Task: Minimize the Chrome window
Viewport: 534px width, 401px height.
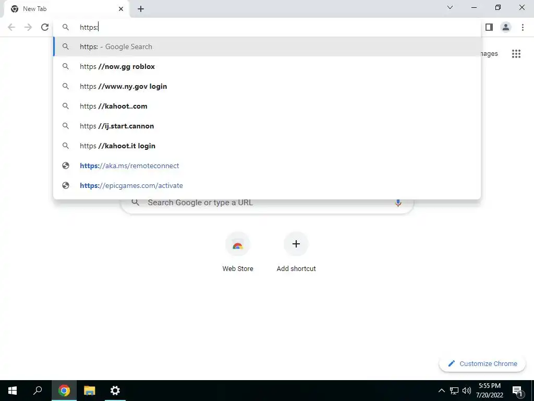Action: click(474, 7)
